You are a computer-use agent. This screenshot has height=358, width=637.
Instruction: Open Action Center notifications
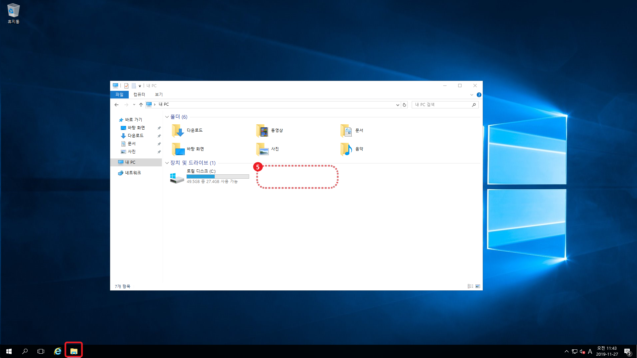click(x=628, y=351)
